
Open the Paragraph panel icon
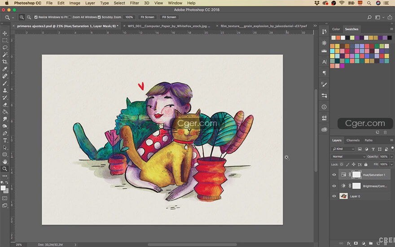[324, 73]
